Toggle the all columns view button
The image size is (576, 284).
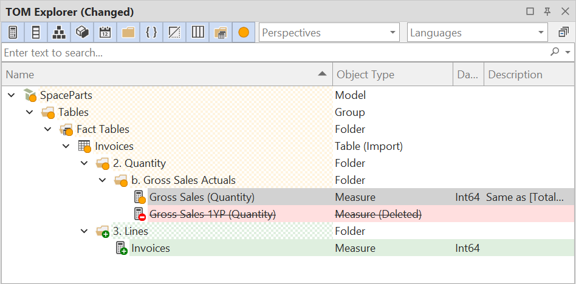coord(197,33)
